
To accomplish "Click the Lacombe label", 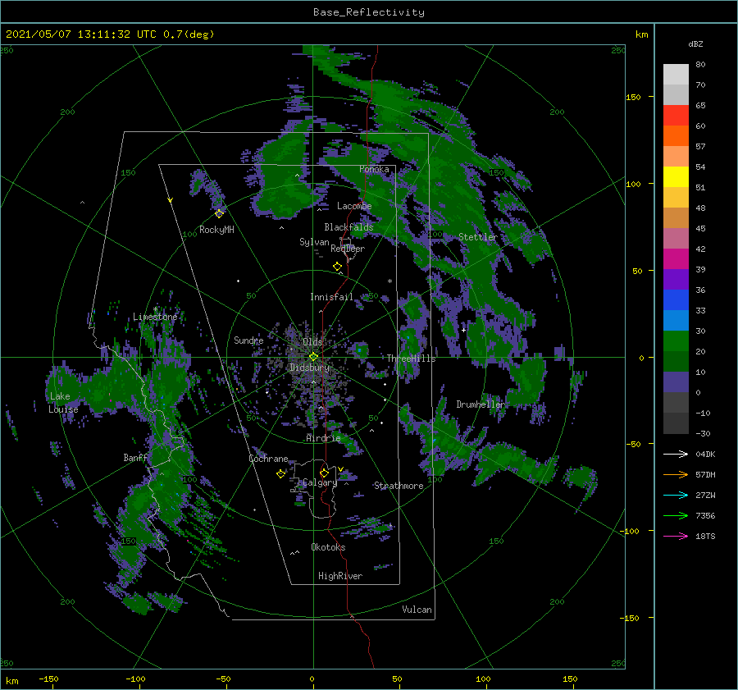I will (354, 206).
